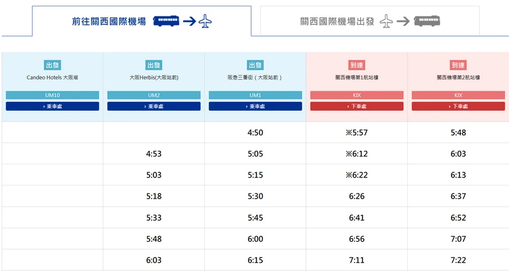The width and height of the screenshot is (509, 271).
Task: Open 乘車處 for Candeo Hotels 大阪塔
Action: (53, 106)
